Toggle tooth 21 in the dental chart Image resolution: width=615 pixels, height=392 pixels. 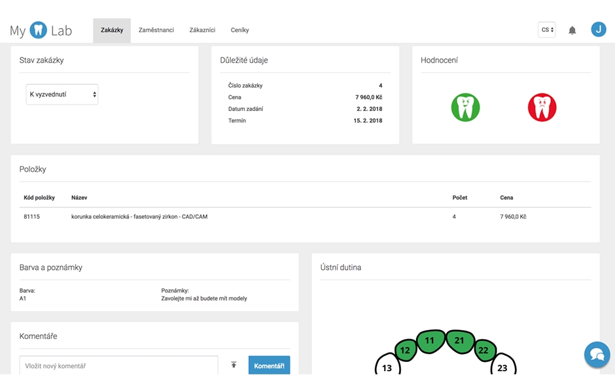[460, 341]
